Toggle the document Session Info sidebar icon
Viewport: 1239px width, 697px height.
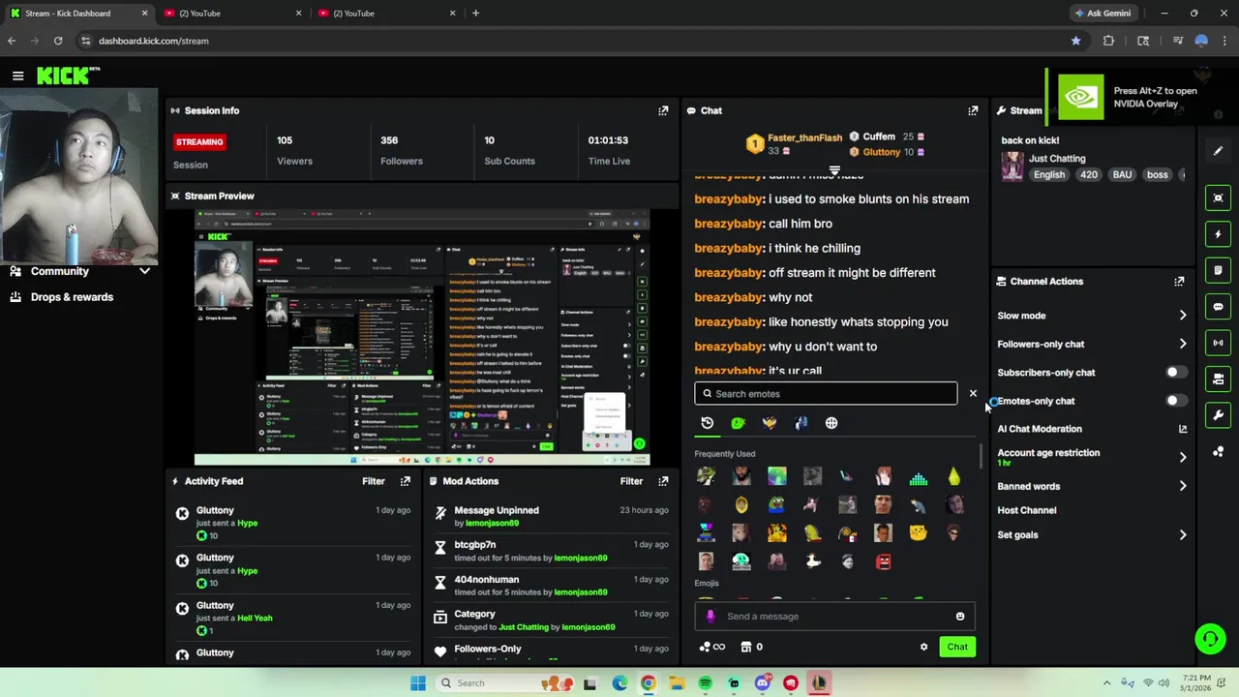pyautogui.click(x=1218, y=270)
